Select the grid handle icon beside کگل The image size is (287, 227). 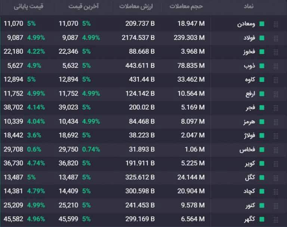click(276, 177)
